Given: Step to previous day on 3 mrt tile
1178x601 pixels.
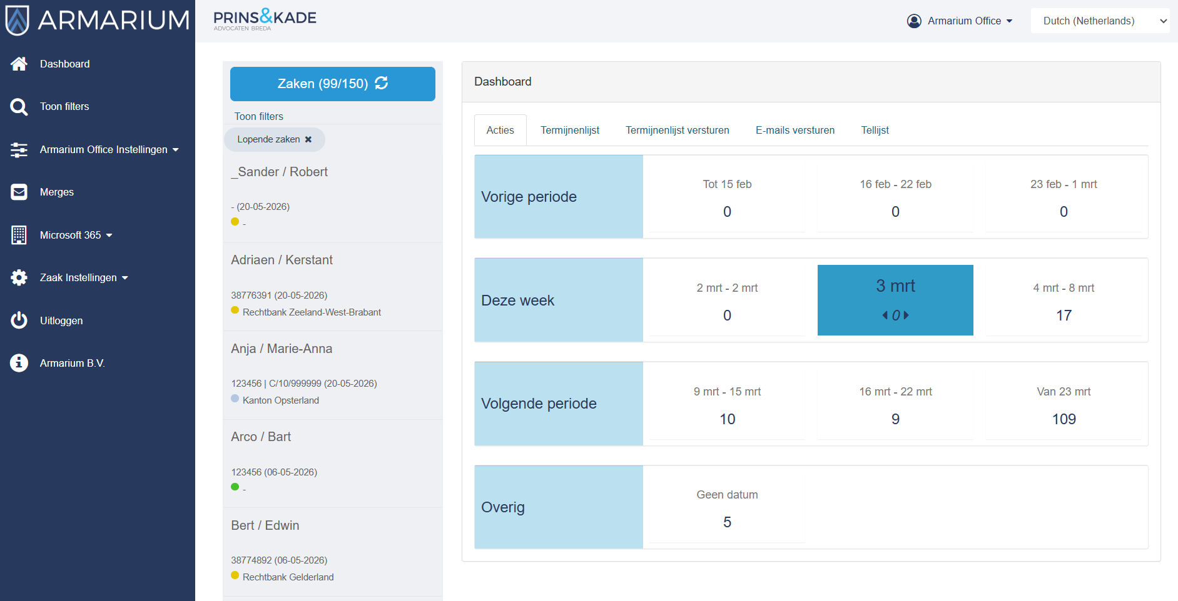Looking at the screenshot, I should pyautogui.click(x=885, y=315).
